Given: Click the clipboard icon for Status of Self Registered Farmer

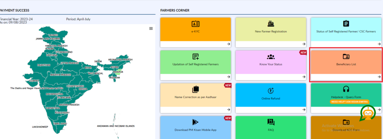Looking at the screenshot, I should [346, 23].
